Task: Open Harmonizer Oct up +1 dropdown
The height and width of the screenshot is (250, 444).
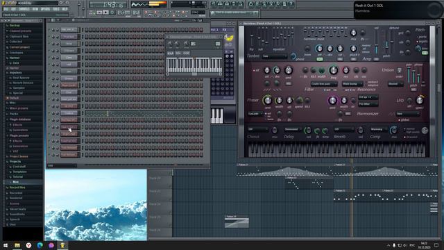Action: coord(368,97)
